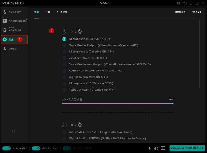Click the settings page vertical scrollbar
Viewport: 207px width, 153px height.
pos(200,54)
